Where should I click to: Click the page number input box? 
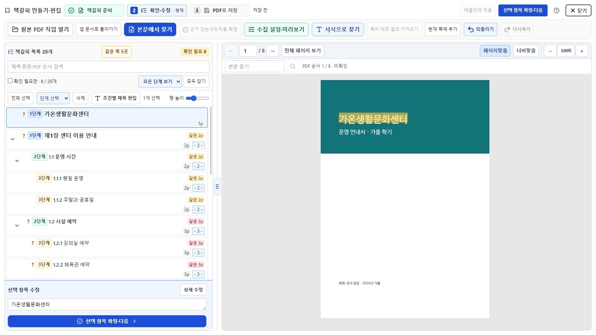[248, 51]
